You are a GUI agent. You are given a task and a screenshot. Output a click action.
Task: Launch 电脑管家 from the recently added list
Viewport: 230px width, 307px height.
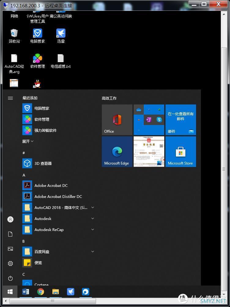pyautogui.click(x=59, y=108)
